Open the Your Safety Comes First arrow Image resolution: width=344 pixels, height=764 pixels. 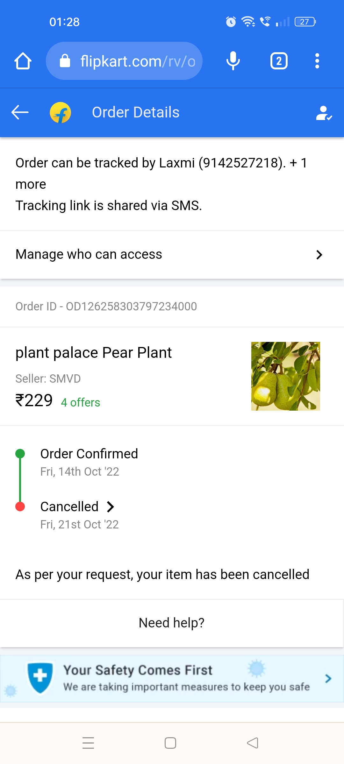(328, 679)
